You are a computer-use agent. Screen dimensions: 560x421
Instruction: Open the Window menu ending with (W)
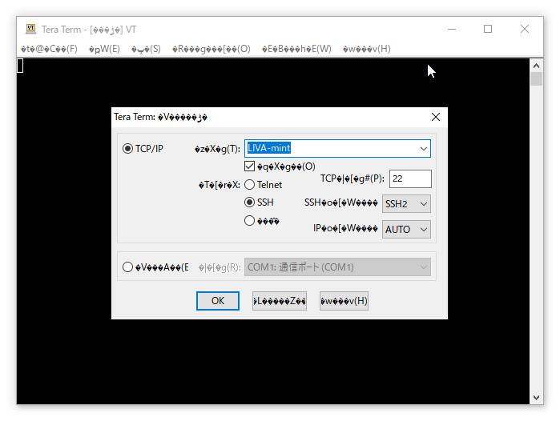coord(296,49)
